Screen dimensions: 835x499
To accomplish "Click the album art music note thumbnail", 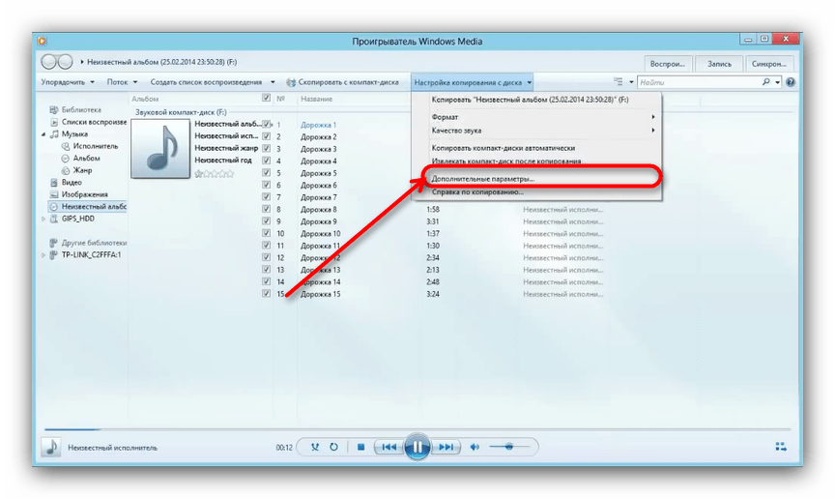I will [x=160, y=148].
